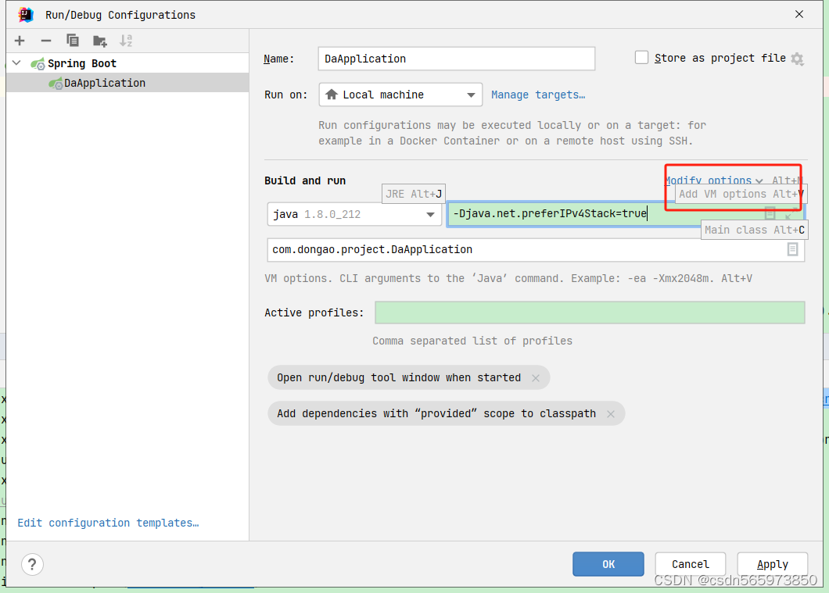Enable Store as project file
The image size is (829, 593).
tap(641, 58)
